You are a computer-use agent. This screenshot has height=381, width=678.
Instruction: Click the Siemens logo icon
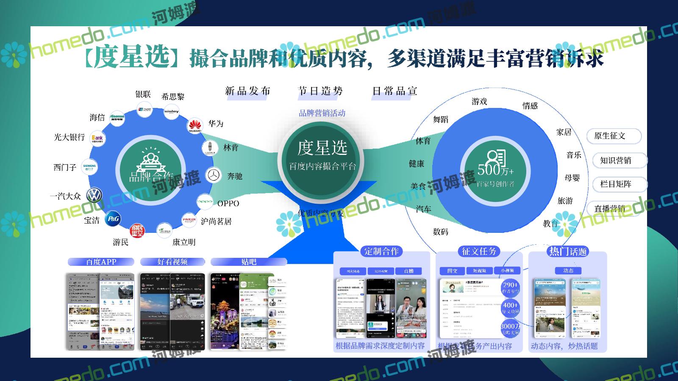[x=89, y=167]
